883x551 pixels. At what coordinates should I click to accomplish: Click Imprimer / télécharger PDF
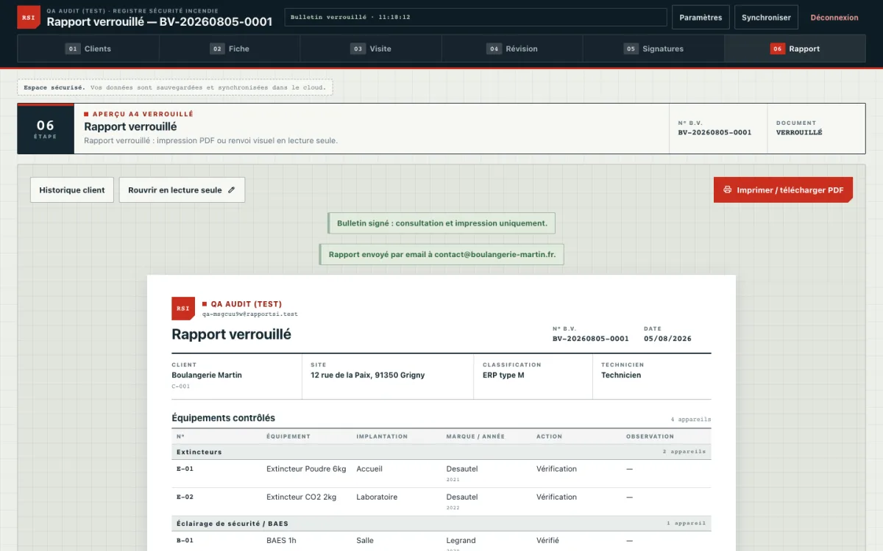783,190
